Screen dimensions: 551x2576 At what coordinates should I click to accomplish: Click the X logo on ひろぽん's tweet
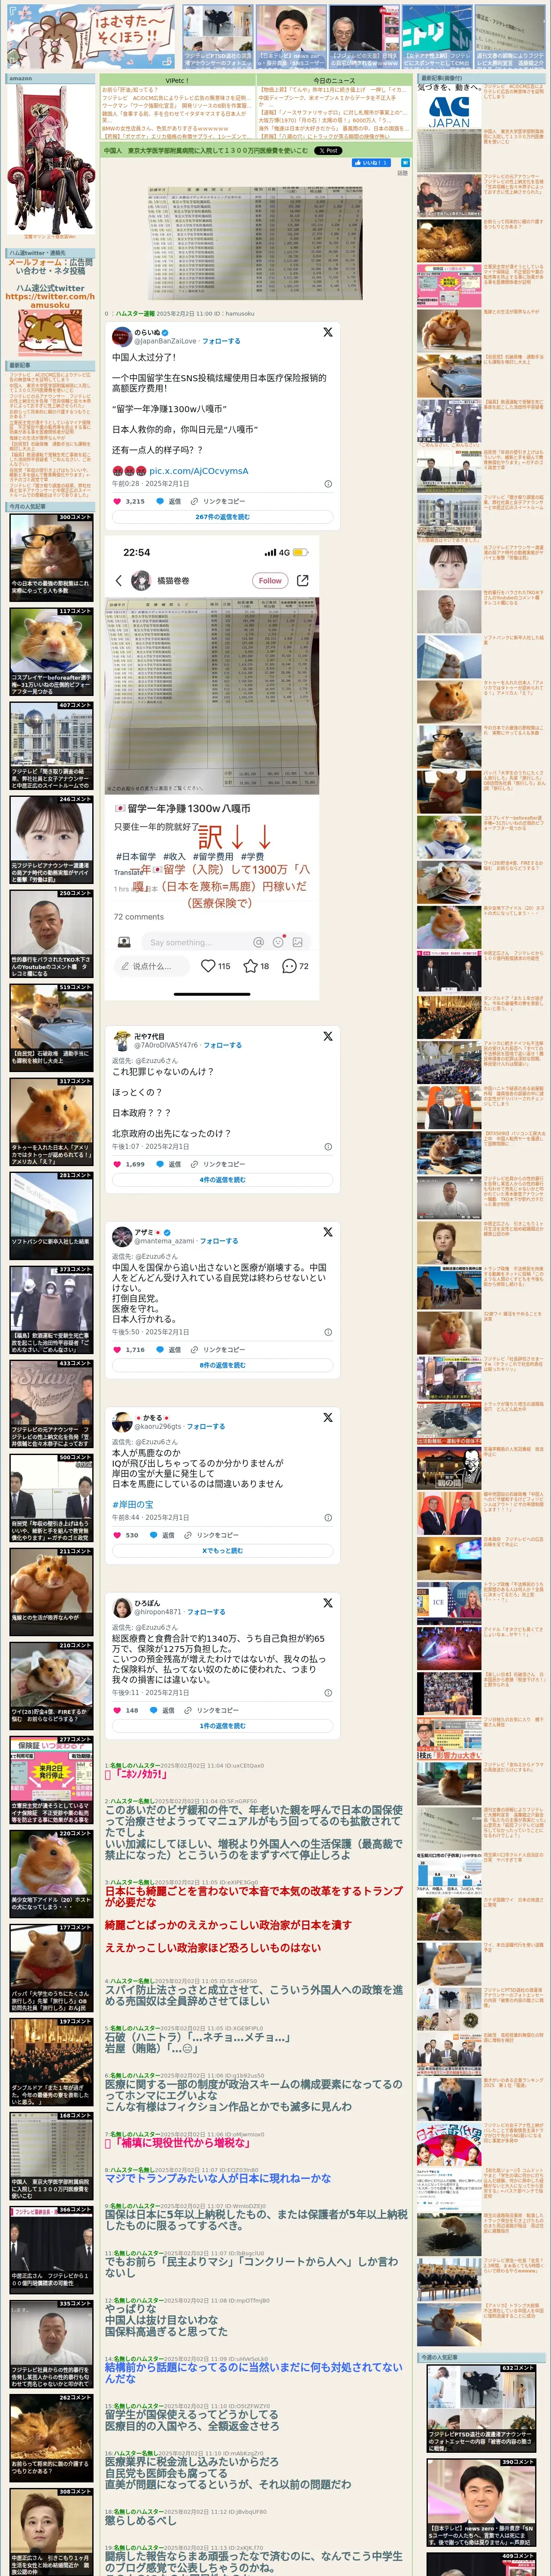pyautogui.click(x=327, y=1603)
